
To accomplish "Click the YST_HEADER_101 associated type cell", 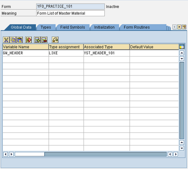I will click(x=107, y=53).
